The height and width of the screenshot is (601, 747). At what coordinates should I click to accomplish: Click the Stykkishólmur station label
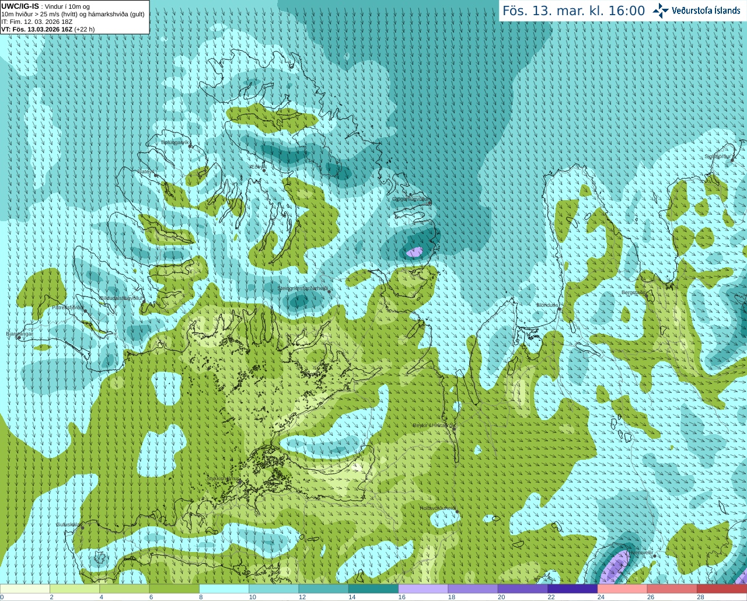(x=223, y=478)
